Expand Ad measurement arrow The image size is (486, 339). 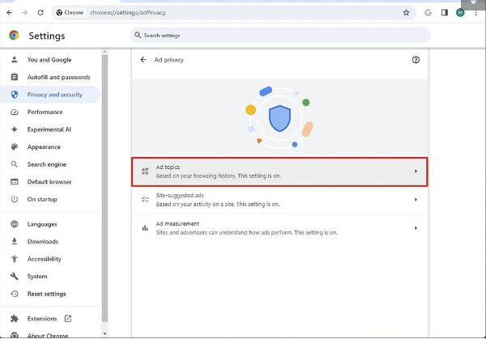[416, 228]
